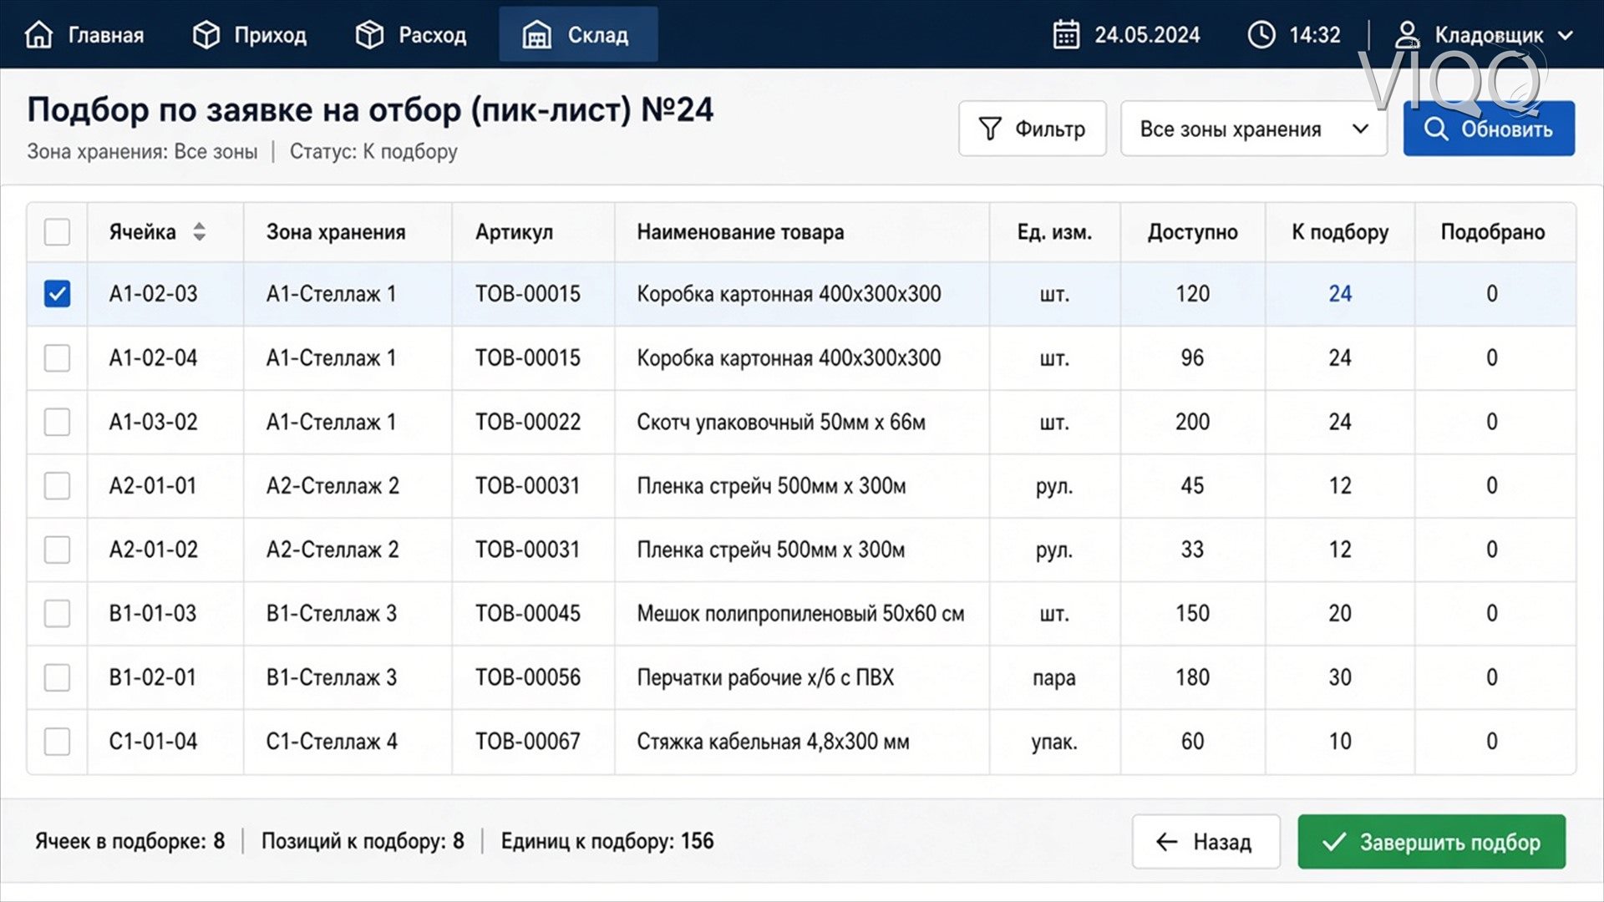Viewport: 1604px width, 902px height.
Task: Go to the Главная menu item
Action: (x=84, y=35)
